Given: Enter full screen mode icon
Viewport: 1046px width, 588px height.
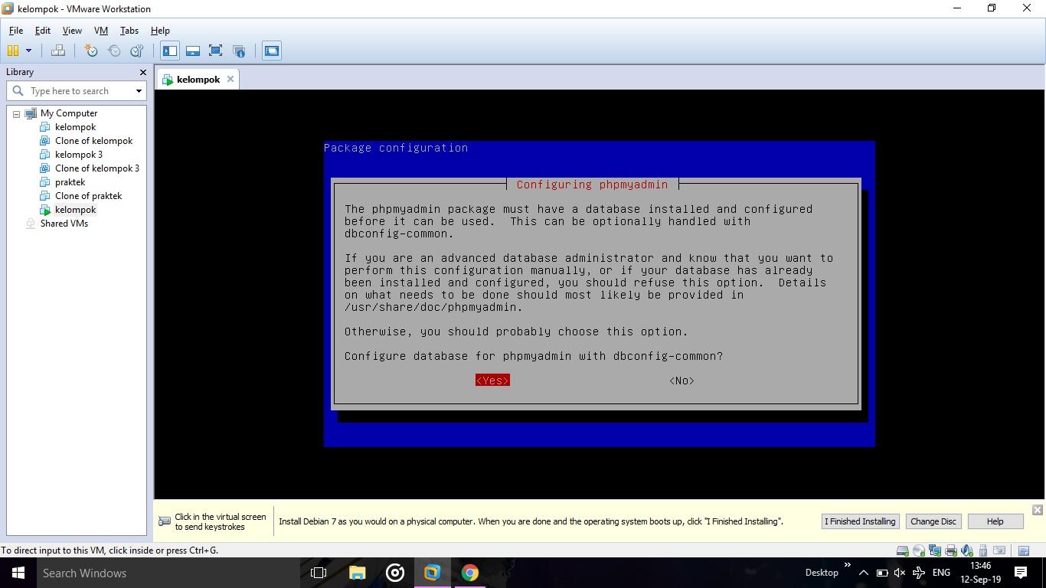Looking at the screenshot, I should pos(216,51).
